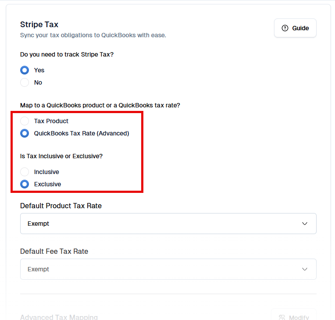Click the Advanced Tax Mapping heading
Viewport: 335px width, 320px height.
click(59, 317)
